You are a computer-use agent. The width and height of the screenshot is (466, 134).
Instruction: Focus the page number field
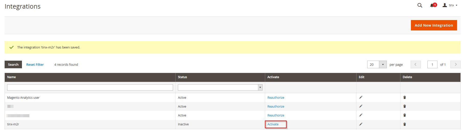[x=432, y=64]
